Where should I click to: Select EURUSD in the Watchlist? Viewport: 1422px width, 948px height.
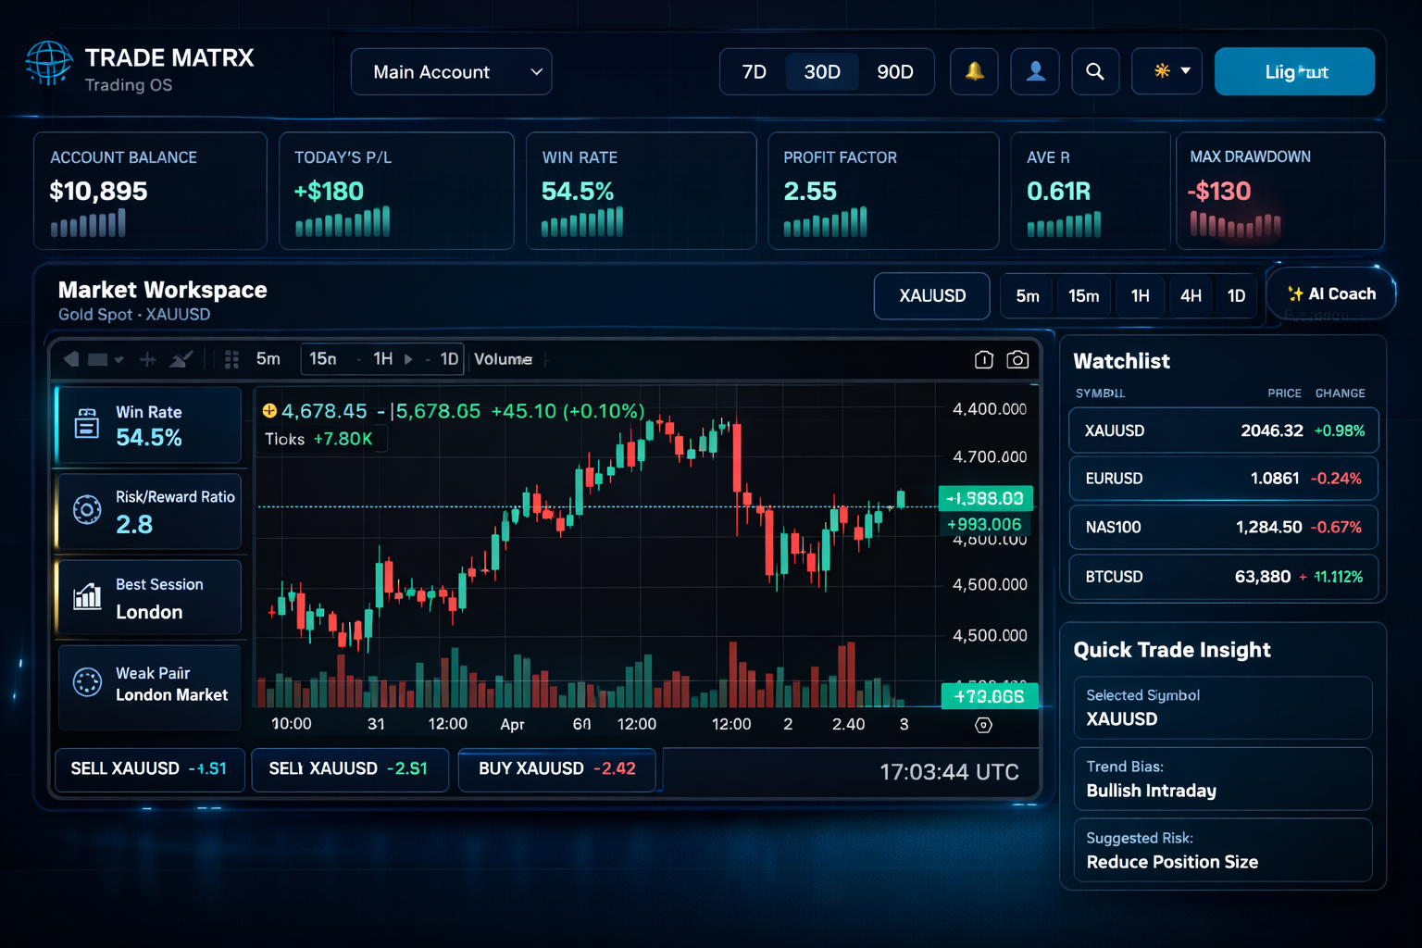(x=1223, y=479)
